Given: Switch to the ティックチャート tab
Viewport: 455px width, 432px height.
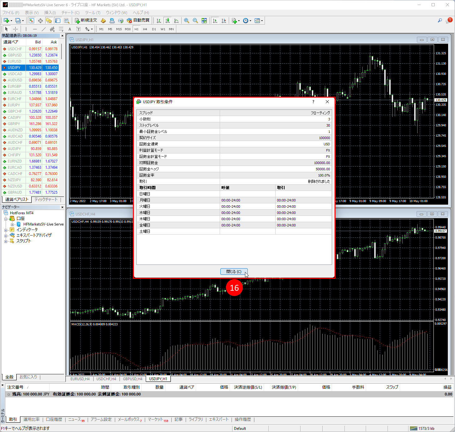Looking at the screenshot, I should (46, 200).
